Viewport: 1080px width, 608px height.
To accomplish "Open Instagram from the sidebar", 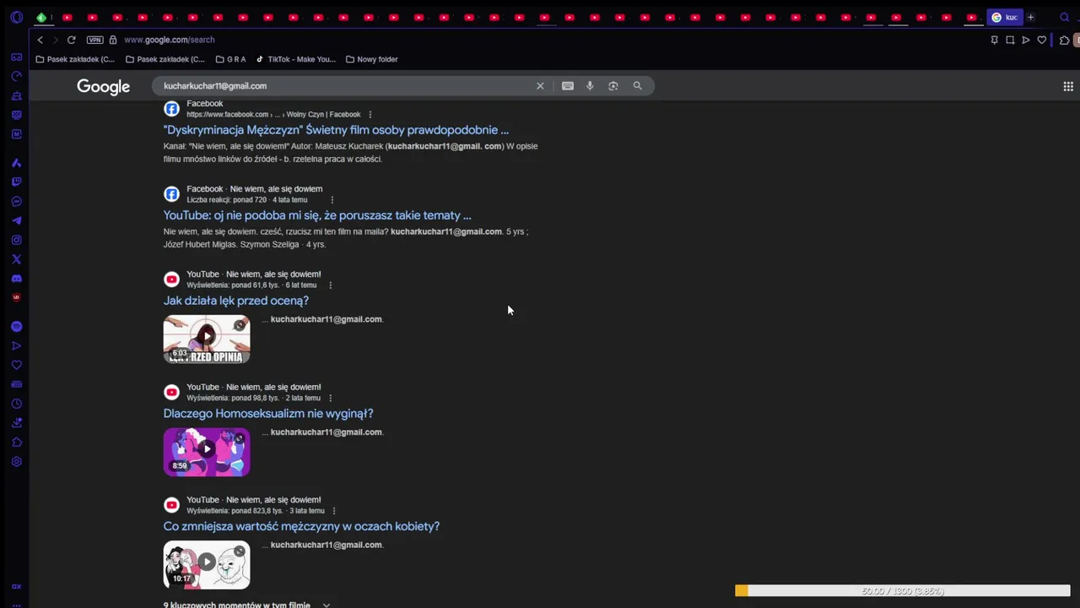I will pyautogui.click(x=16, y=240).
